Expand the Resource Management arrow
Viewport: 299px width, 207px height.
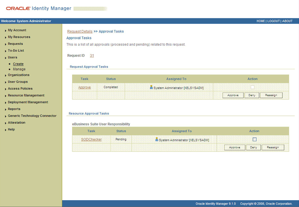tap(6, 96)
